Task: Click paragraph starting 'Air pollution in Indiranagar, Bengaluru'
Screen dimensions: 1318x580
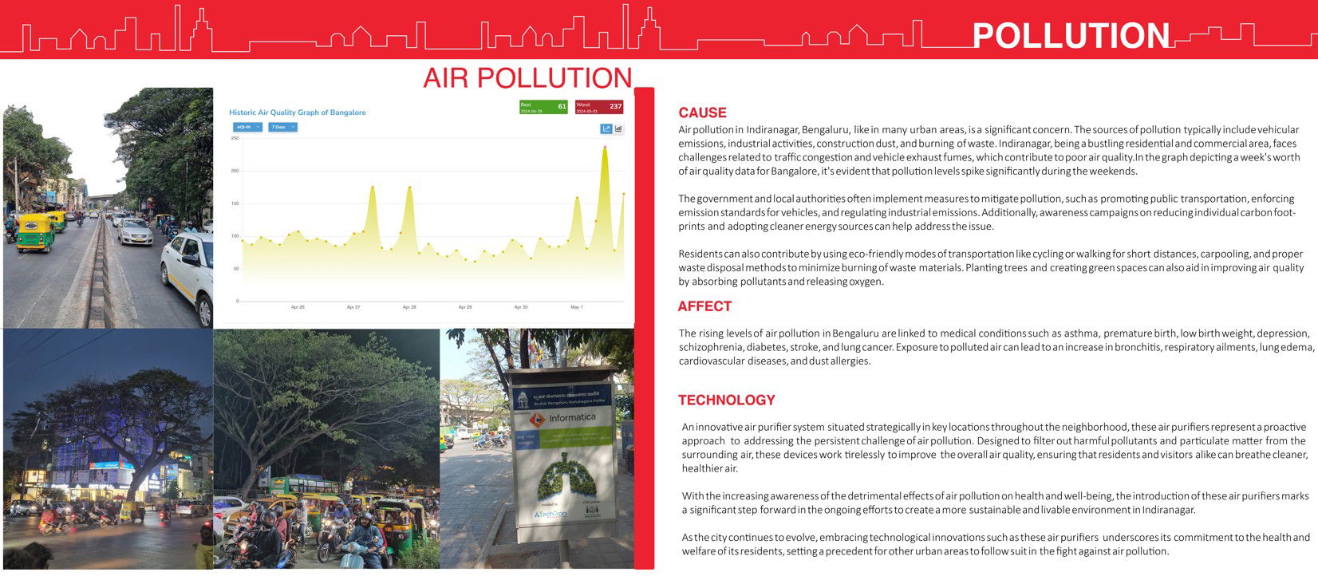Action: (989, 150)
